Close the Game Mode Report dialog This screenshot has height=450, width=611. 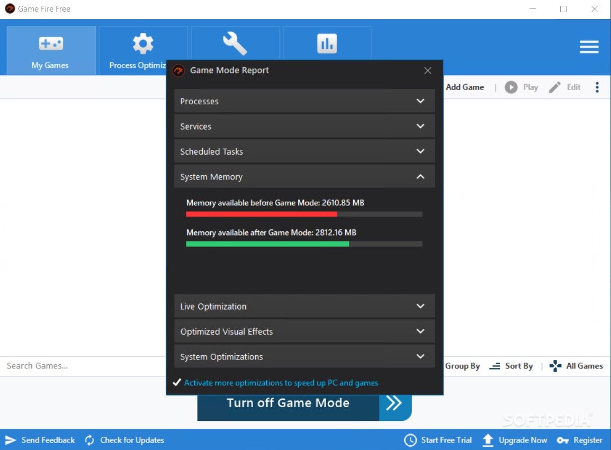tap(427, 70)
